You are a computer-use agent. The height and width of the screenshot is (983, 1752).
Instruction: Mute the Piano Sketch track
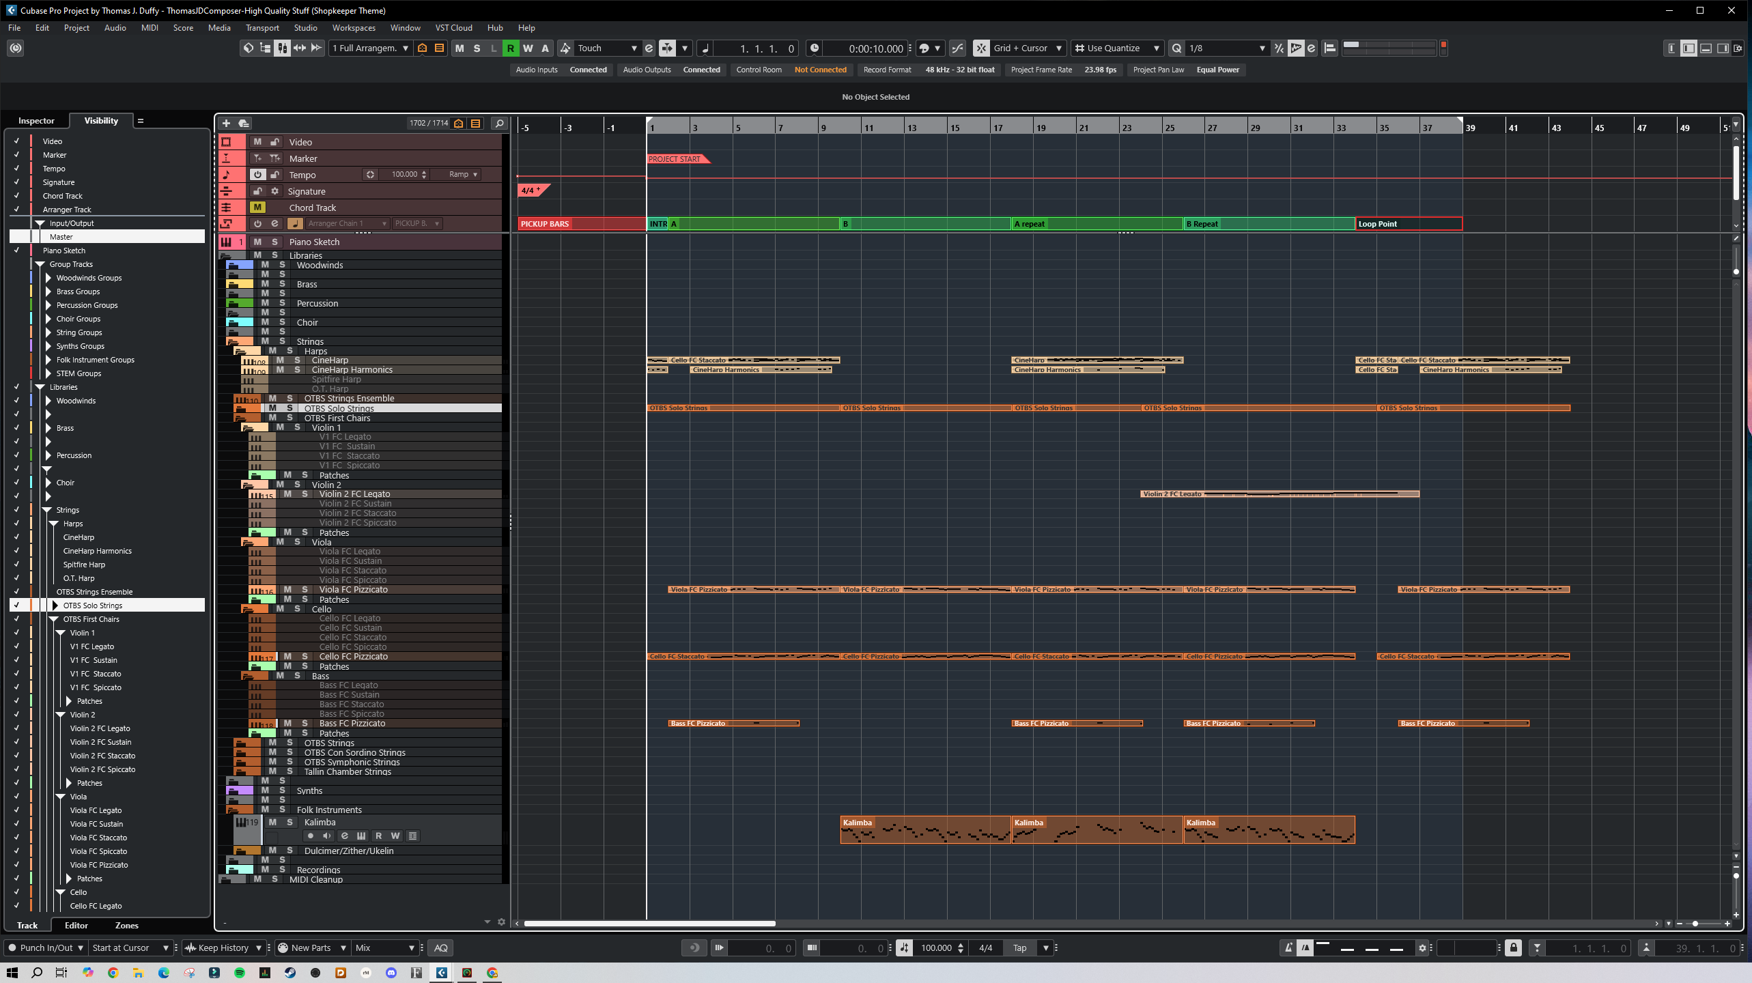tap(257, 242)
